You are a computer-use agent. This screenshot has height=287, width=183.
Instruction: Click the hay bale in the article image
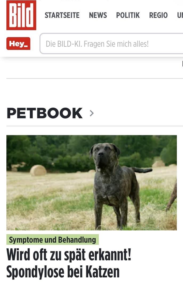(x=38, y=170)
